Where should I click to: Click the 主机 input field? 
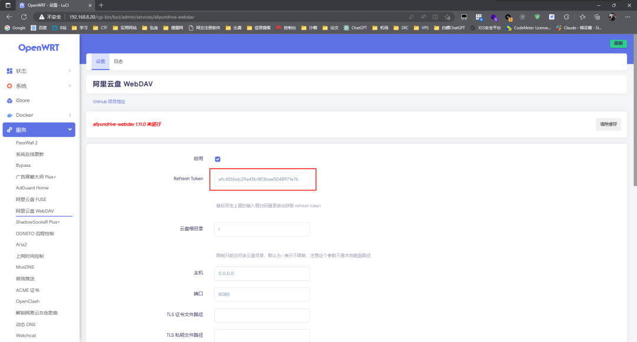point(262,274)
